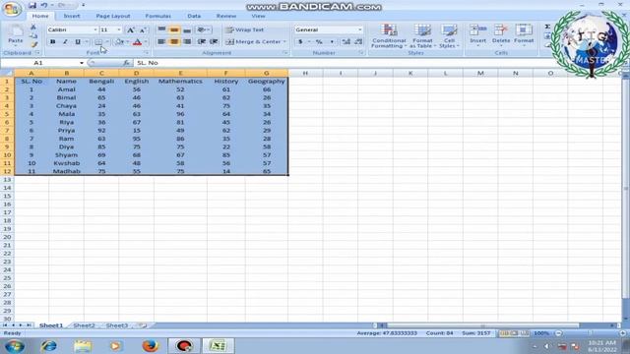Open the Format cells menu

tap(524, 35)
